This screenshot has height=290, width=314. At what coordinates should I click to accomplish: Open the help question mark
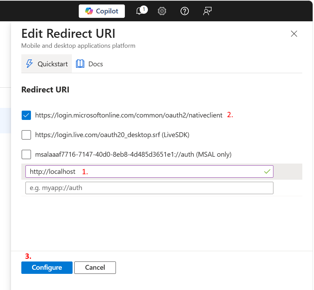click(x=184, y=11)
